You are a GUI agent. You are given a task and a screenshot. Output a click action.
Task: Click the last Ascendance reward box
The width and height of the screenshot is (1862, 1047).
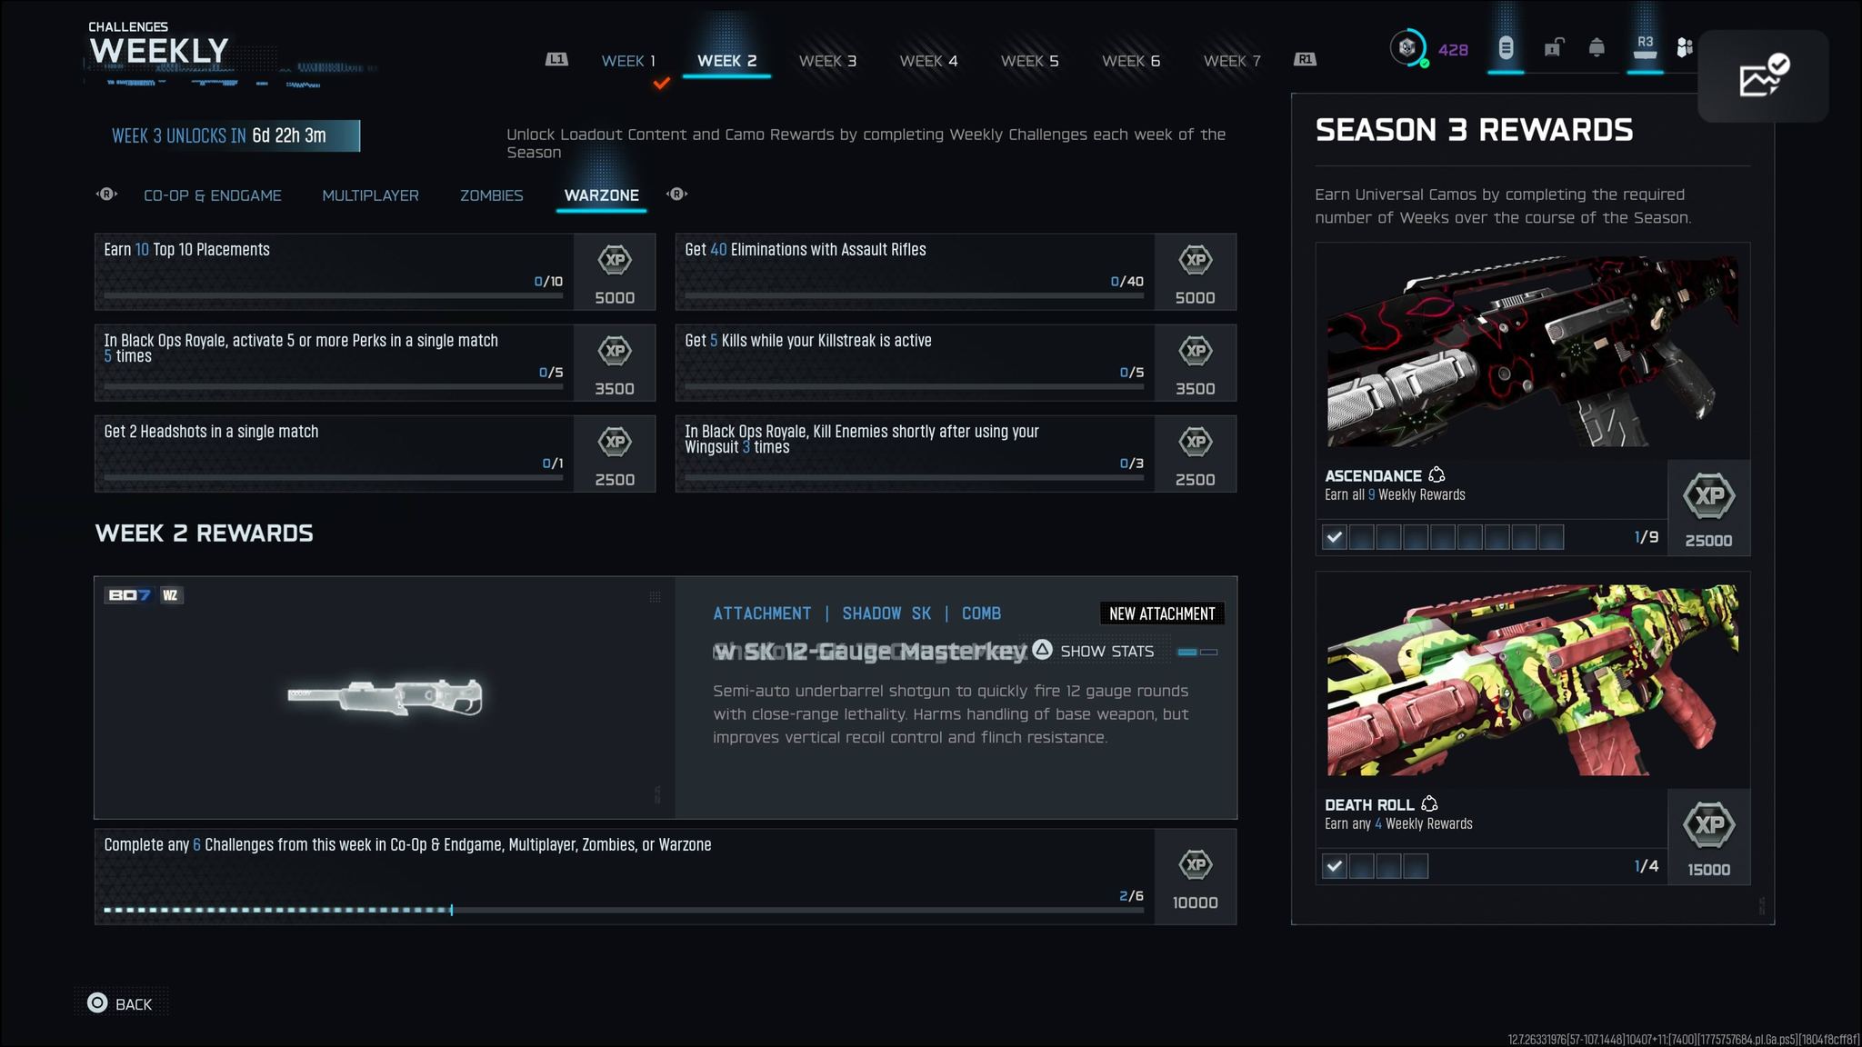1551,537
